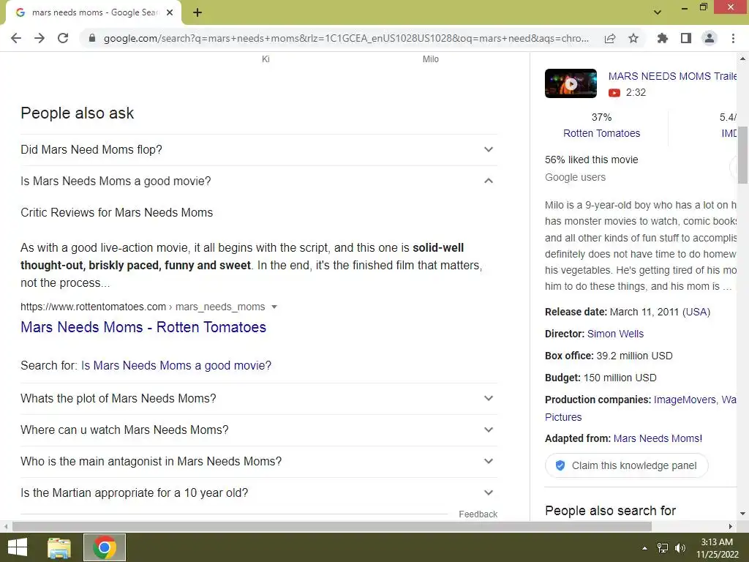Click the 'People also search for' heading

click(610, 510)
